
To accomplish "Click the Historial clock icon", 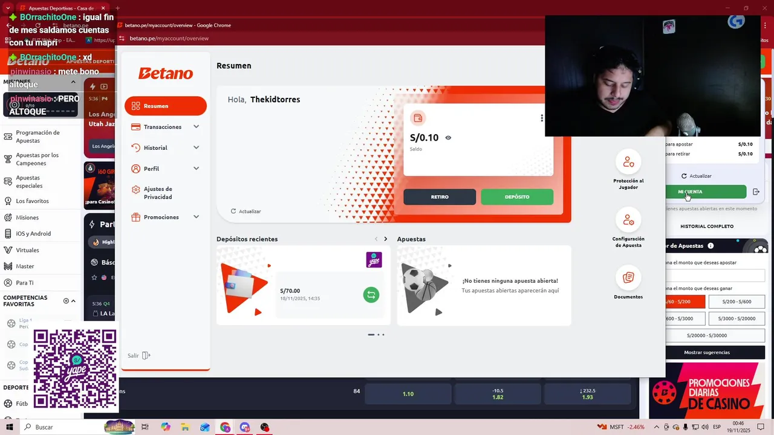I will (135, 147).
